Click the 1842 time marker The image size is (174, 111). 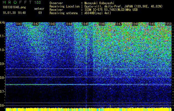point(35,24)
